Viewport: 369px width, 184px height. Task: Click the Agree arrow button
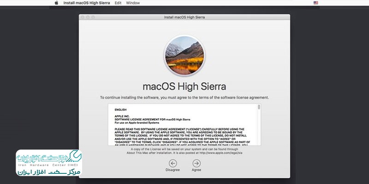coord(196,163)
